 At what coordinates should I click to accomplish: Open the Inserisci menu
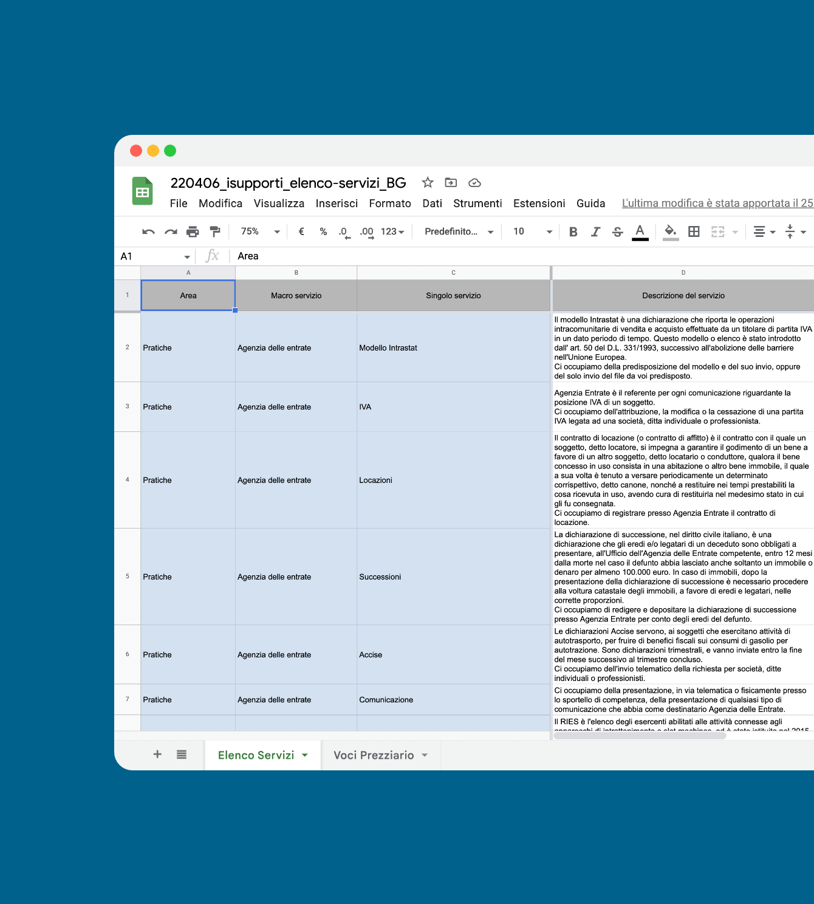click(337, 204)
